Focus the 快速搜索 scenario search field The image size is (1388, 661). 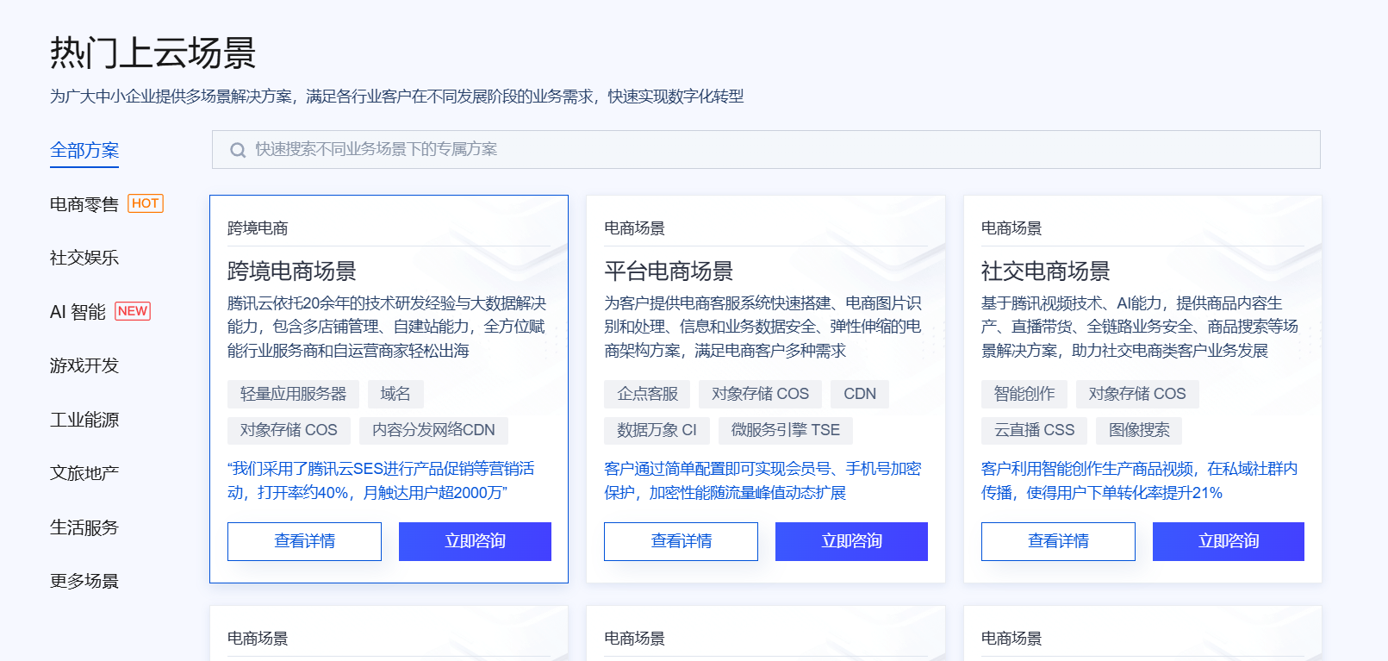766,150
